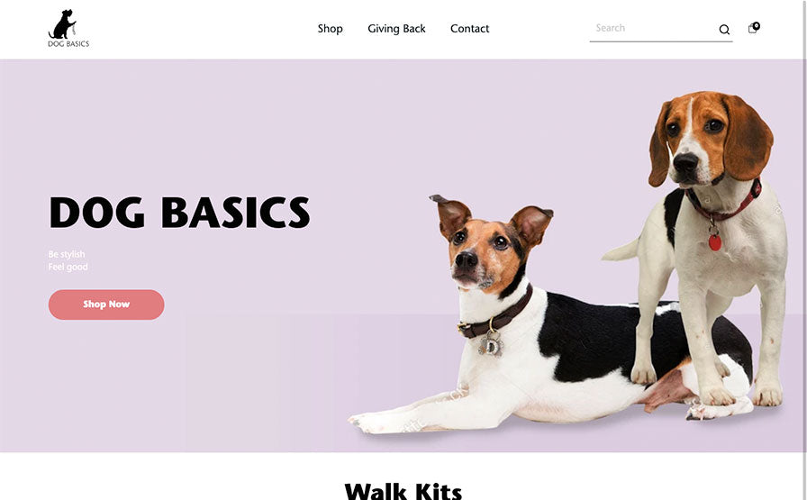The width and height of the screenshot is (807, 500).
Task: Go to the Giving Back page
Action: tap(396, 29)
